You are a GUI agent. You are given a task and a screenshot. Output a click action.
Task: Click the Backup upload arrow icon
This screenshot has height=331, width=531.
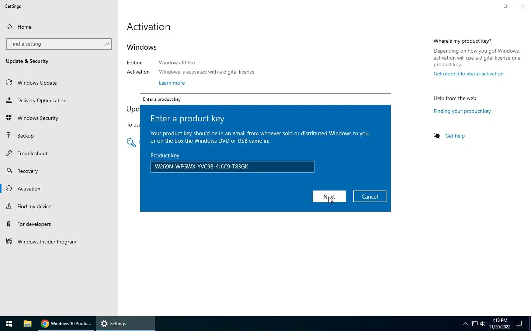[9, 136]
